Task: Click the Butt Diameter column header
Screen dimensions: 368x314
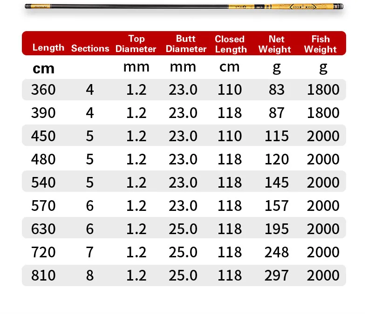Action: pyautogui.click(x=186, y=44)
